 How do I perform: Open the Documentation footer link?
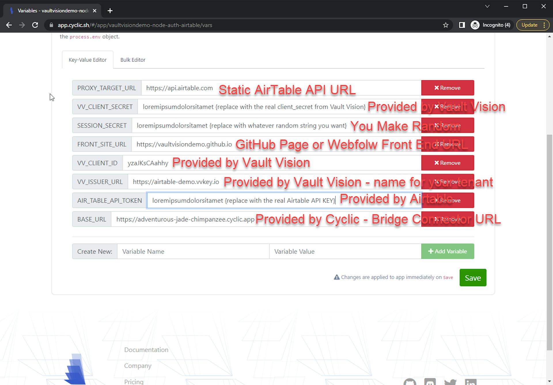[x=146, y=350]
